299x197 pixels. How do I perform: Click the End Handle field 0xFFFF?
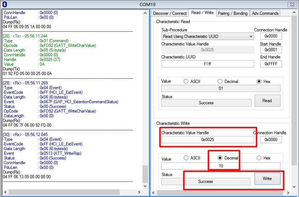[271, 64]
